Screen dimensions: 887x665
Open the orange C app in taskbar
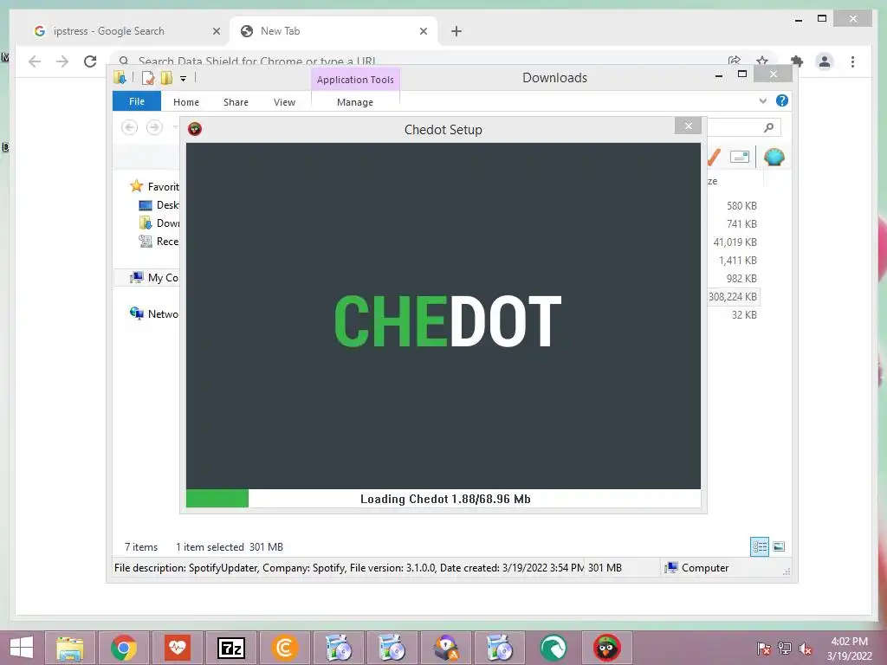tap(284, 648)
